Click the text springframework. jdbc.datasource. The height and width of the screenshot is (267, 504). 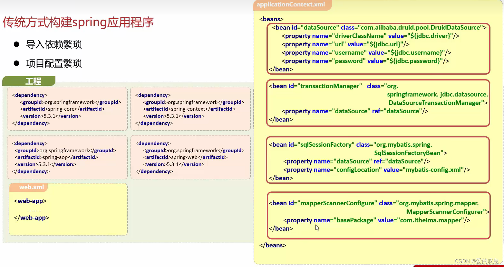438,94
